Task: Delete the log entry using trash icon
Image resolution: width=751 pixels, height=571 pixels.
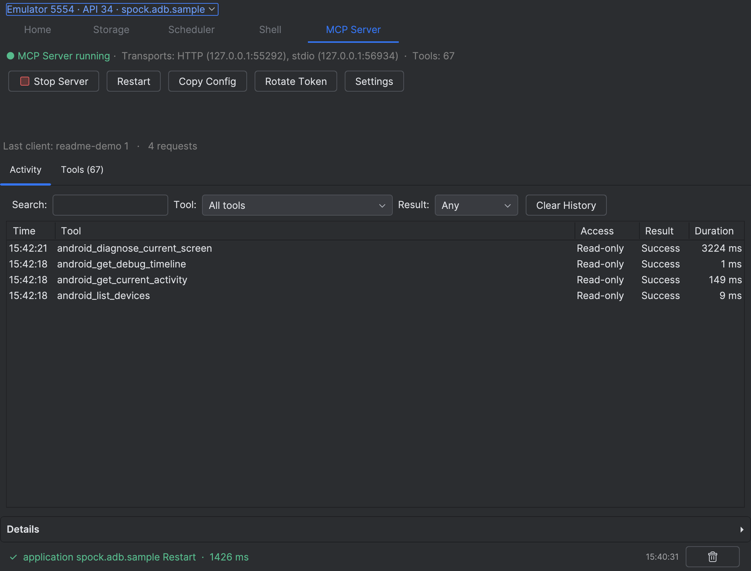Action: (x=712, y=557)
